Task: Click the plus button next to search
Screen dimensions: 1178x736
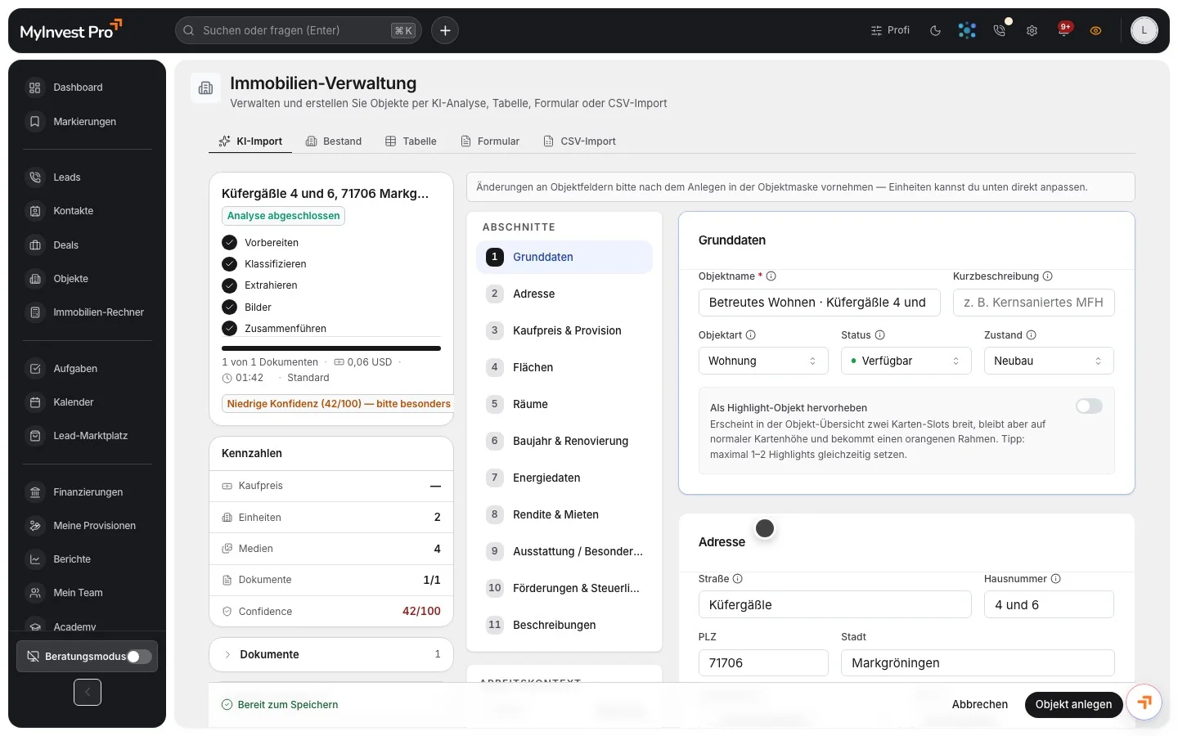Action: (445, 30)
